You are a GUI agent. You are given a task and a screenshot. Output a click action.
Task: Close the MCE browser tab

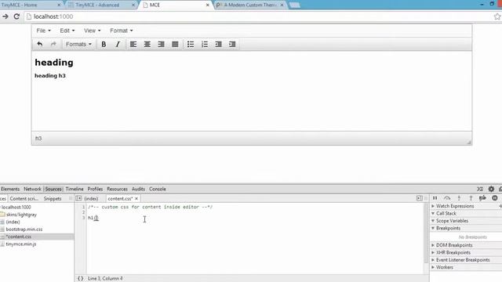[207, 5]
